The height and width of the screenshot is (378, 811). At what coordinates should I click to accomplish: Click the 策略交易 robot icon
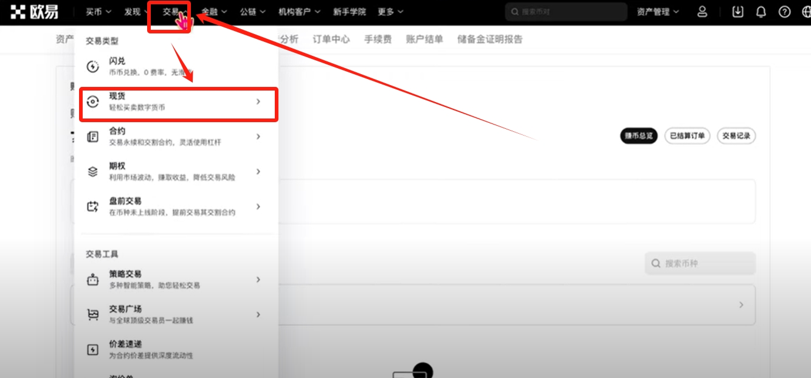tap(93, 280)
